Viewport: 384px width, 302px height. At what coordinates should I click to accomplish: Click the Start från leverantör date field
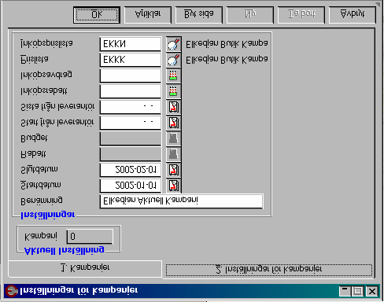131,123
